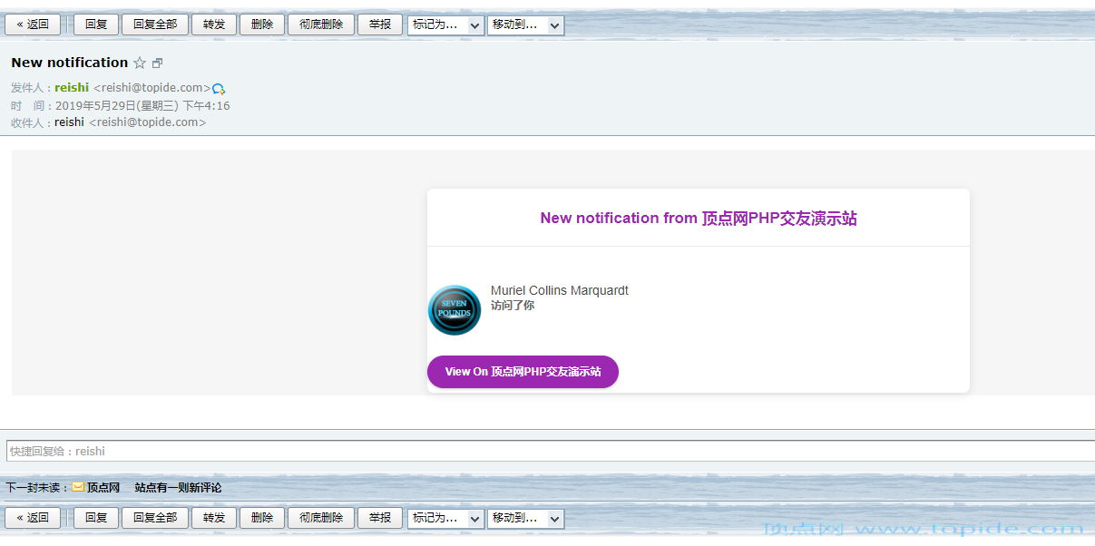Star this New notification email
Viewport: 1095px width, 546px height.
pos(140,63)
